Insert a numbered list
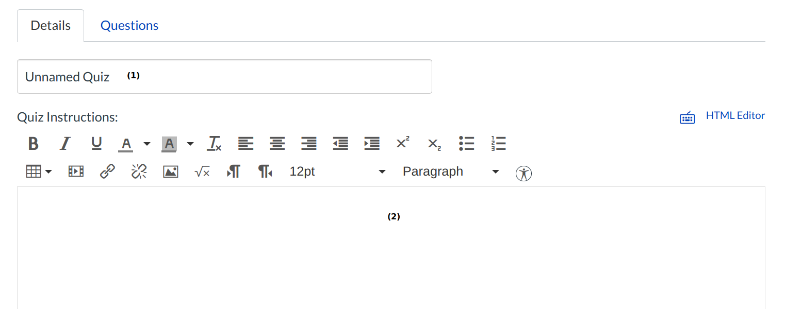Image resolution: width=785 pixels, height=309 pixels. [498, 143]
